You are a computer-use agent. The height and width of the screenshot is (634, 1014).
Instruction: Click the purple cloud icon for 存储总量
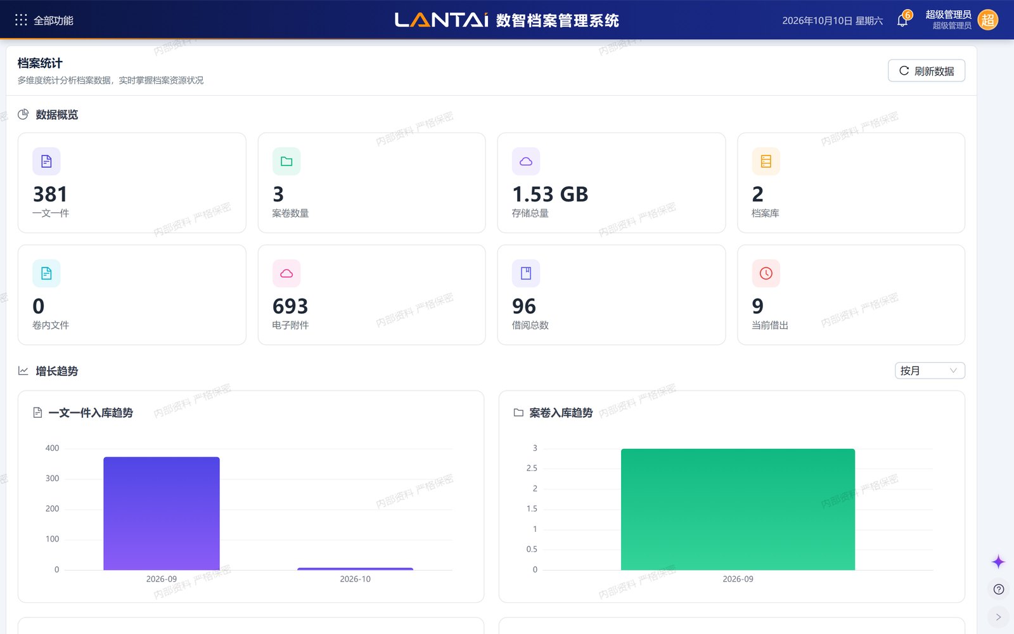coord(526,161)
